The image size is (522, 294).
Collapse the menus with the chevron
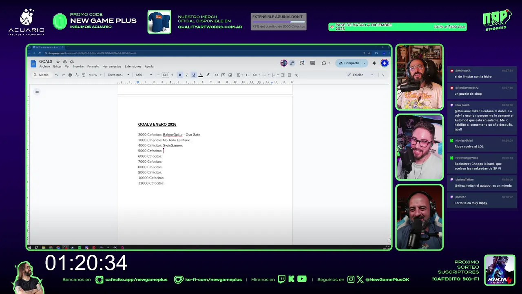pyautogui.click(x=383, y=75)
